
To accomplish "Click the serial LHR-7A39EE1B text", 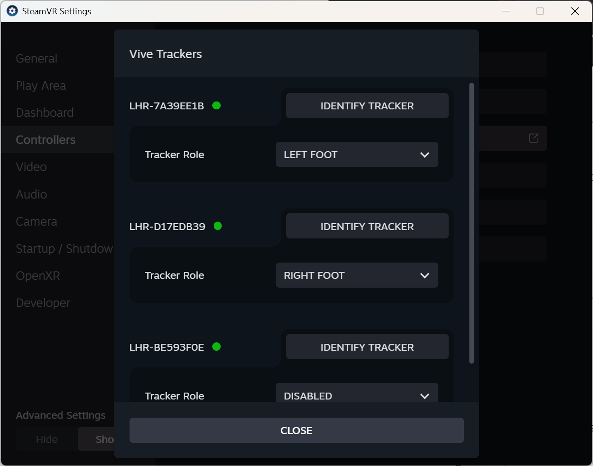I will 166,106.
